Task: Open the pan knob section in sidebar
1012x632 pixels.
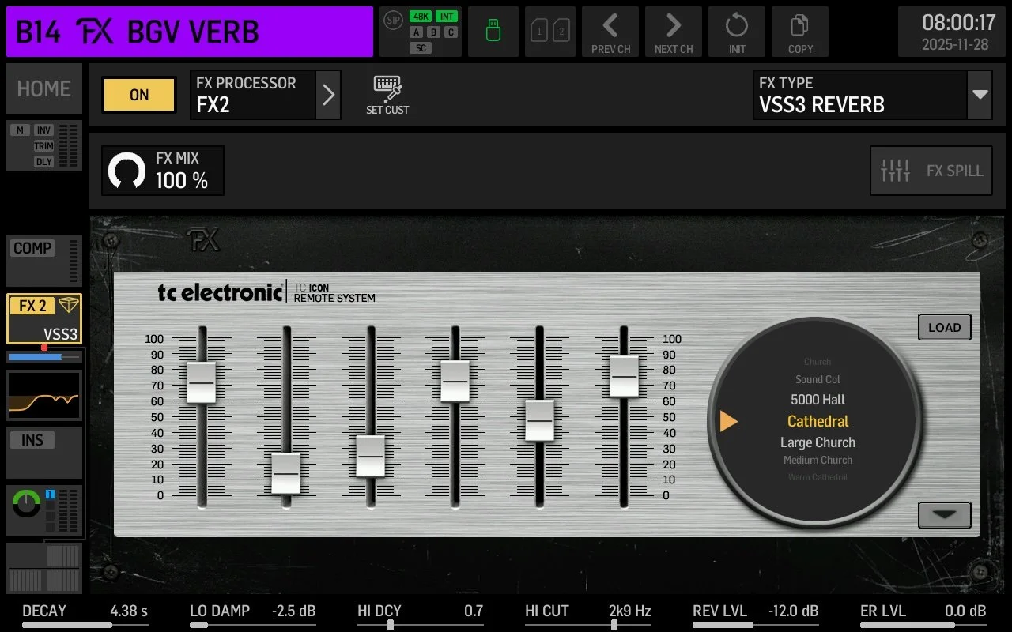Action: point(44,511)
